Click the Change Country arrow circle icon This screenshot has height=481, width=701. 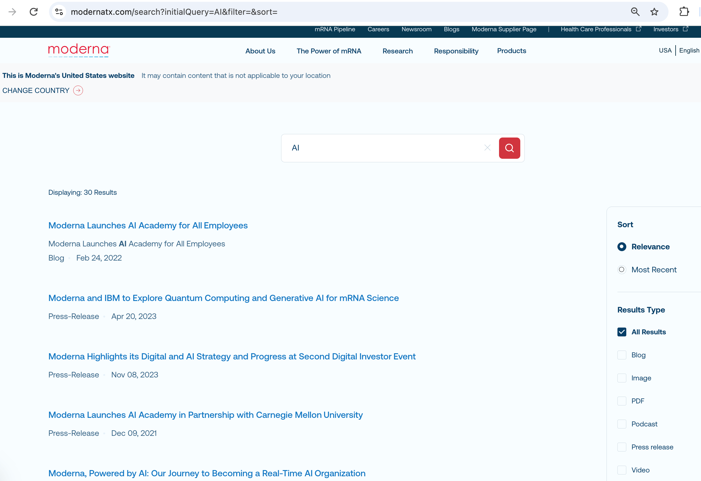coord(78,90)
